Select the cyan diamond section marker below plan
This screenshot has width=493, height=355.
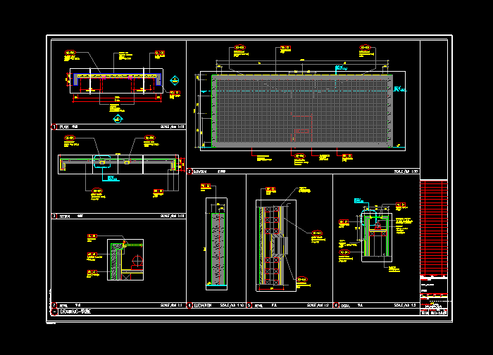117,119
